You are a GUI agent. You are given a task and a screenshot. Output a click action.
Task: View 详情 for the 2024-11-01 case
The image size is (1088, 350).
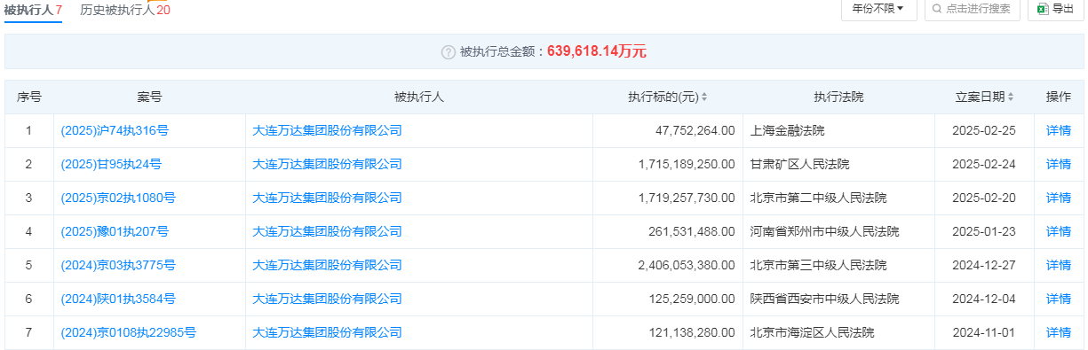1059,332
